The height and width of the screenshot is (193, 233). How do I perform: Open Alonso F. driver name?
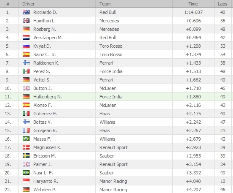pos(43,105)
